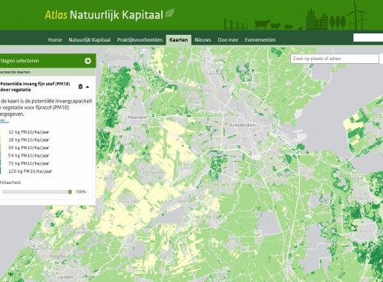Screen dimensions: 383x282
Task: Click the legend entry '36 kg PM10/ha/jaar'
Action: coord(29,148)
